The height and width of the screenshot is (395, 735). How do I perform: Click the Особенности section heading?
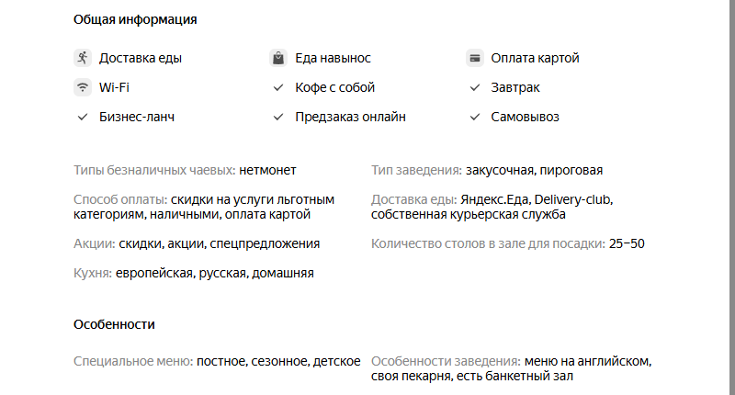point(114,324)
